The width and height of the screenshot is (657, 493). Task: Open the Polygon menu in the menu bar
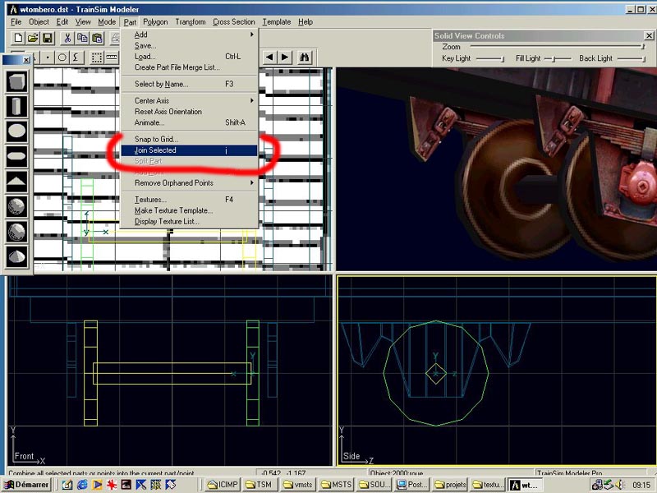point(154,22)
